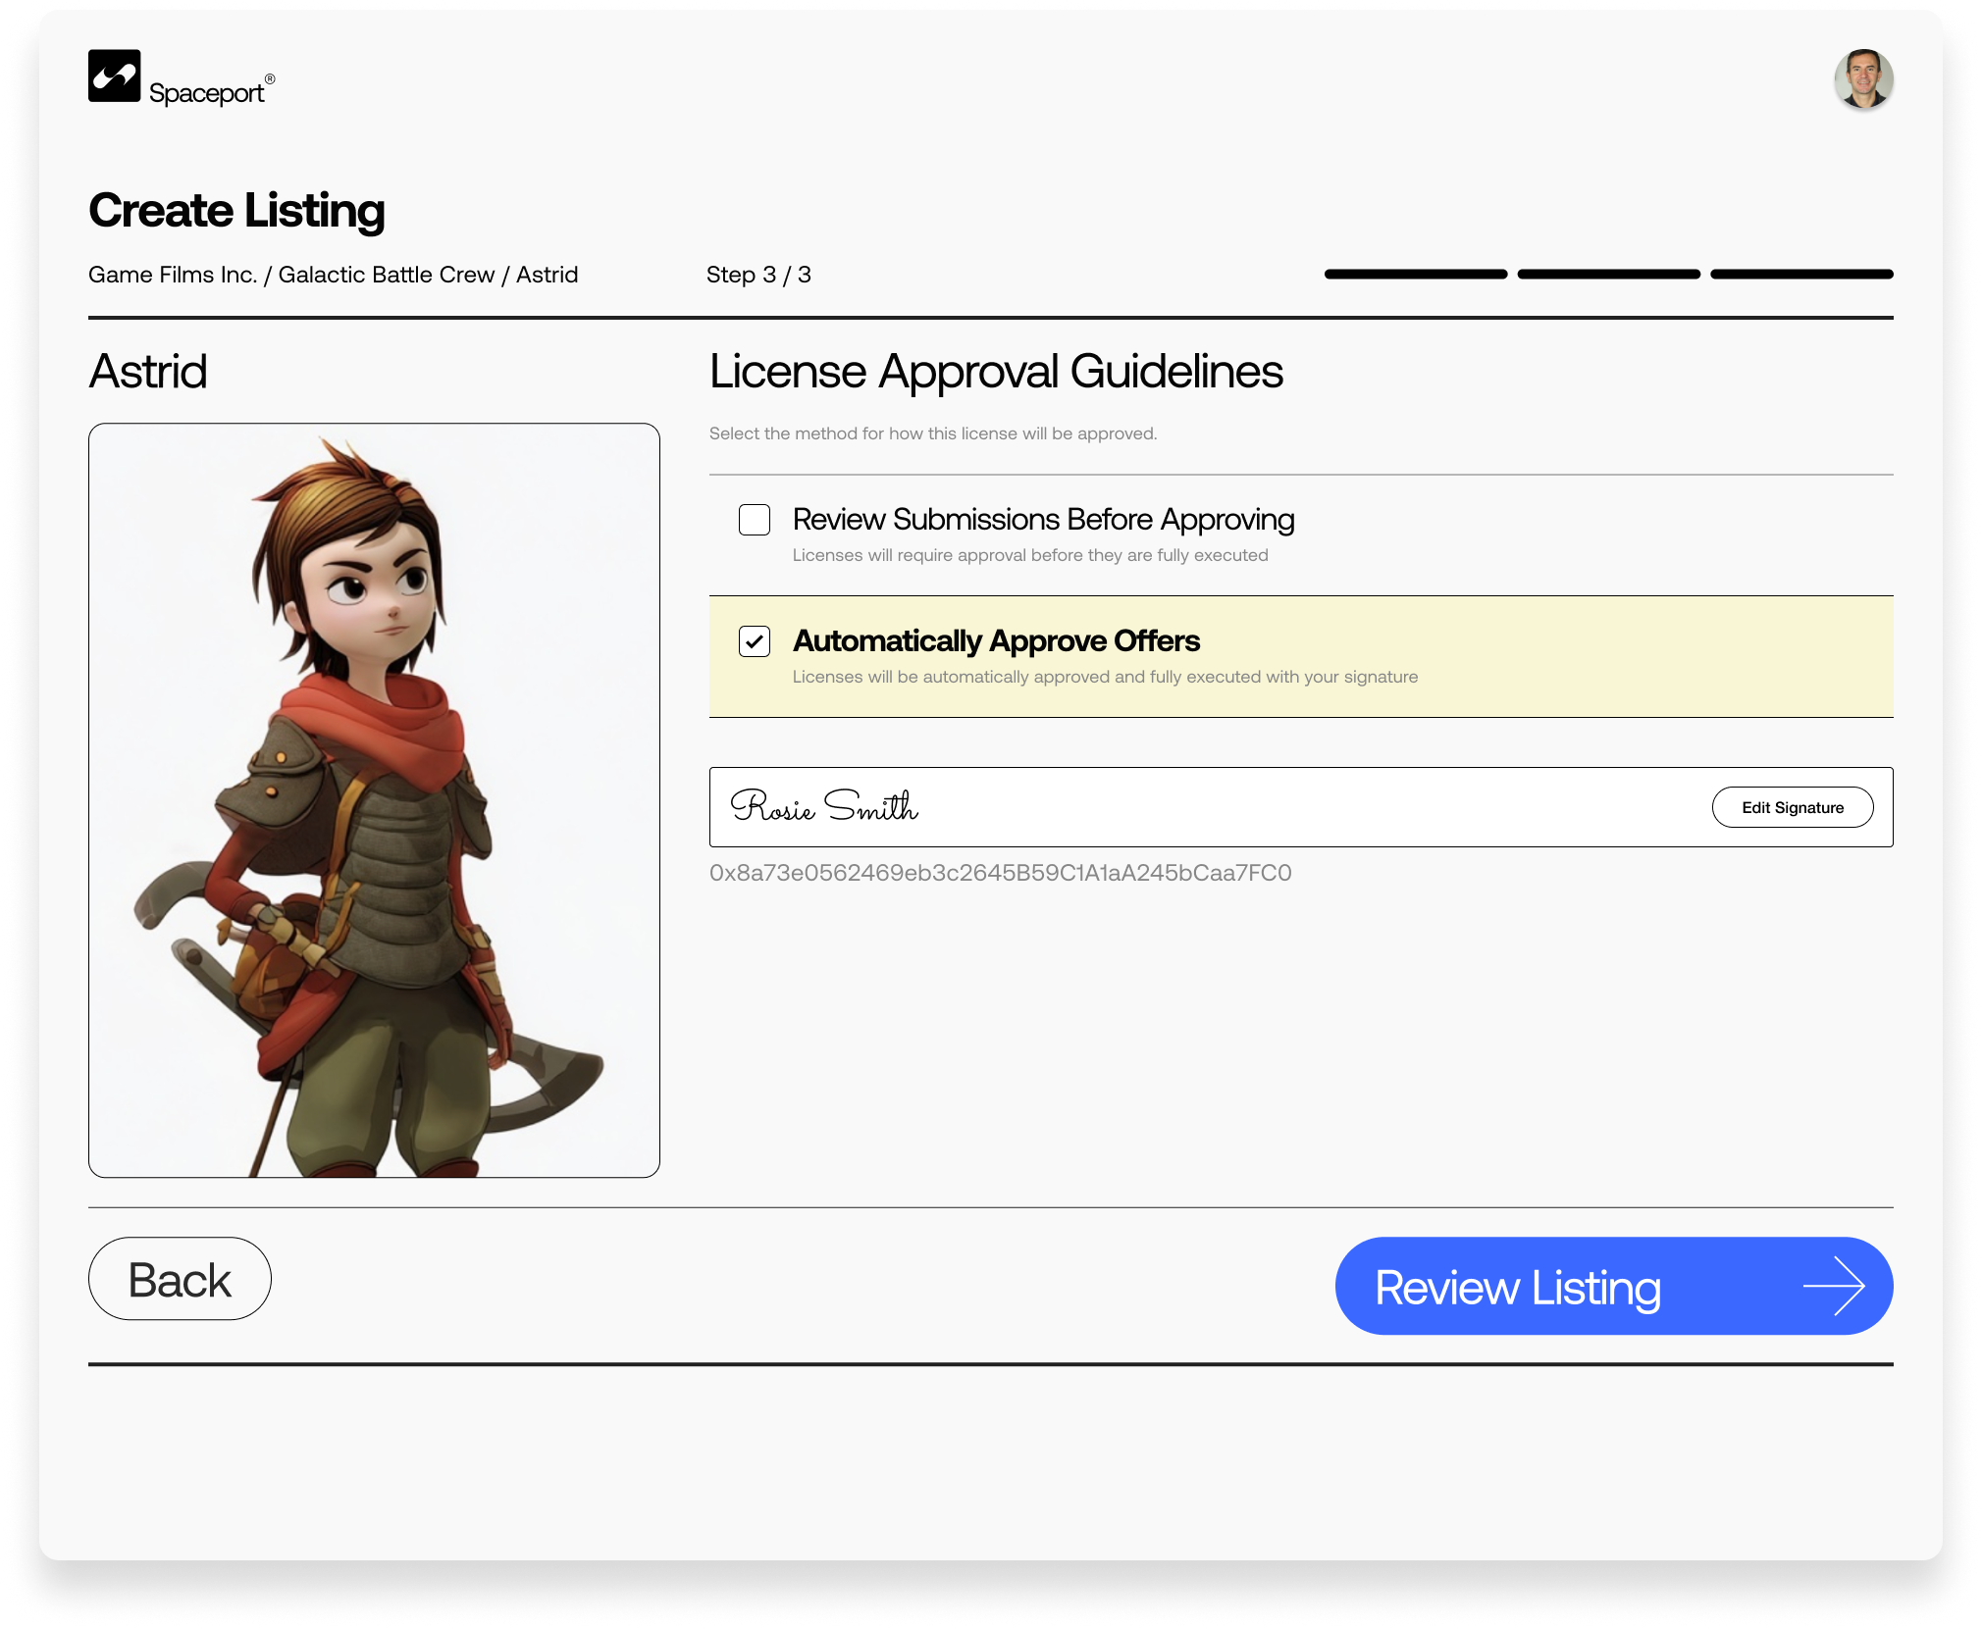Viewport: 1982px width, 1629px height.
Task: Enable Review Submissions Before Approving
Action: click(754, 521)
